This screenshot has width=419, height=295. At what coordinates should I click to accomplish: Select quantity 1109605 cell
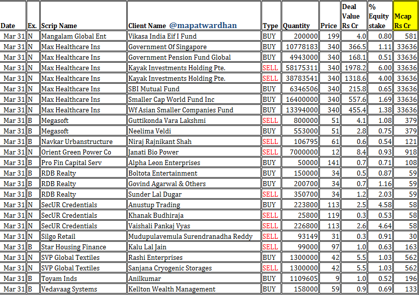point(300,278)
